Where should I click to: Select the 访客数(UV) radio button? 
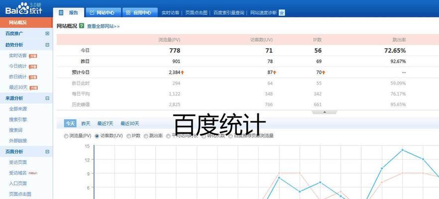click(x=97, y=136)
